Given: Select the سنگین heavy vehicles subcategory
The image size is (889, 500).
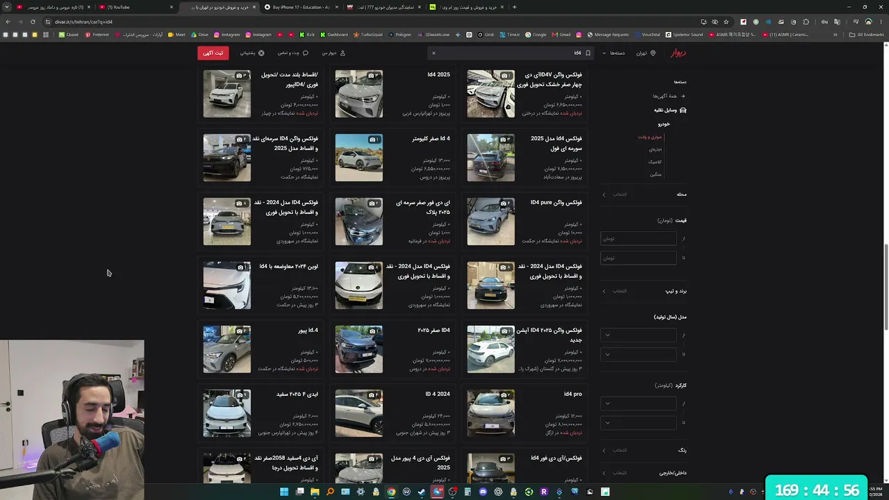Looking at the screenshot, I should point(656,174).
